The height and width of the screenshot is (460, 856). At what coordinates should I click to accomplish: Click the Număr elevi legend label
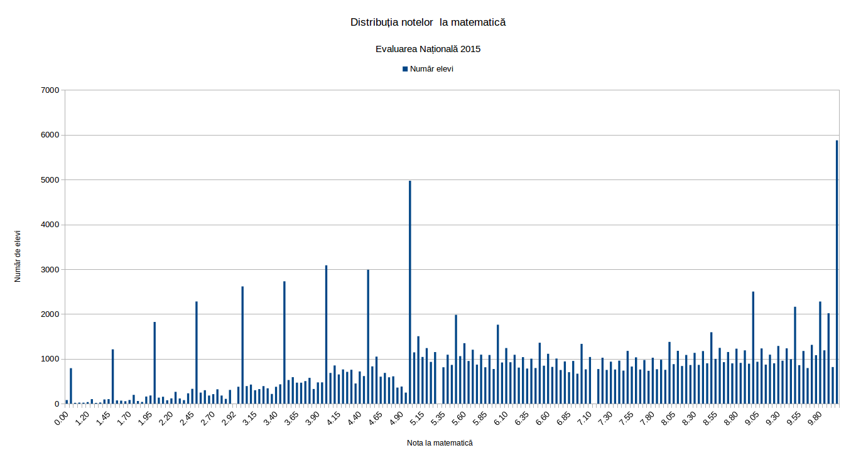click(431, 69)
